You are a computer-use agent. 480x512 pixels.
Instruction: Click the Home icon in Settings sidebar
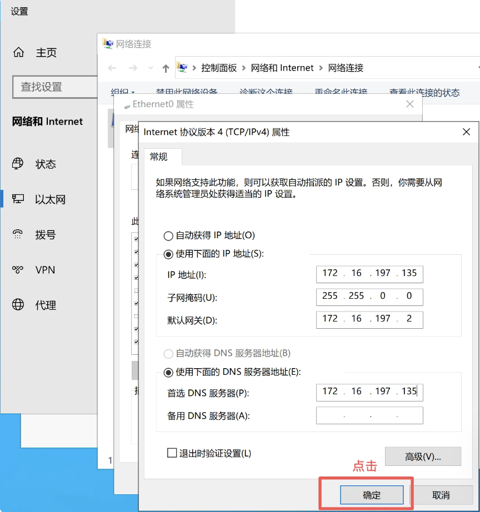point(18,53)
